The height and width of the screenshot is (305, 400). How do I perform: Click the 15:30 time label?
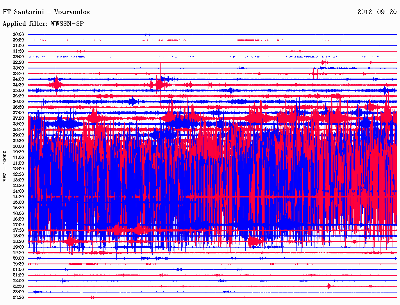point(18,208)
